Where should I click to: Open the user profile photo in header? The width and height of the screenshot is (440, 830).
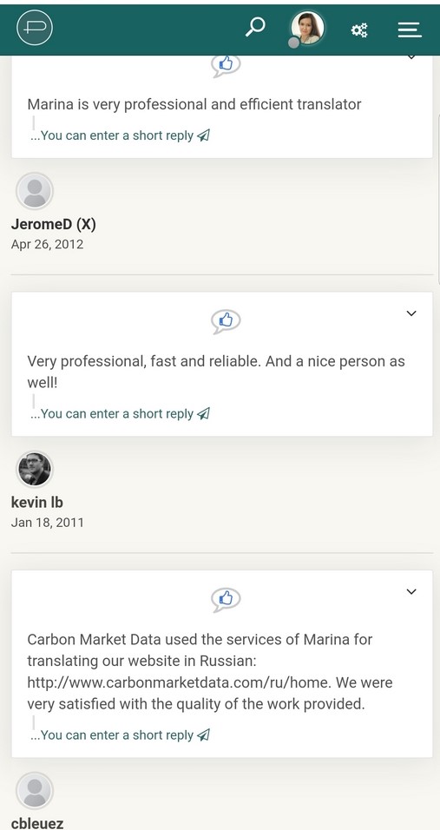tap(307, 28)
